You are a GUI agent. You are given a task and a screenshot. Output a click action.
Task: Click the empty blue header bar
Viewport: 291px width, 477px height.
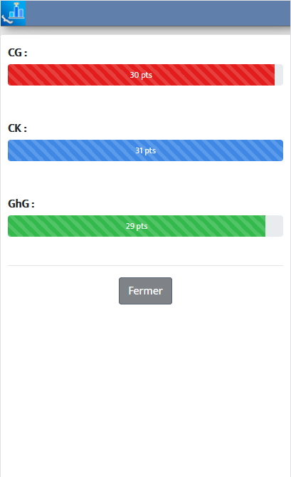[158, 13]
